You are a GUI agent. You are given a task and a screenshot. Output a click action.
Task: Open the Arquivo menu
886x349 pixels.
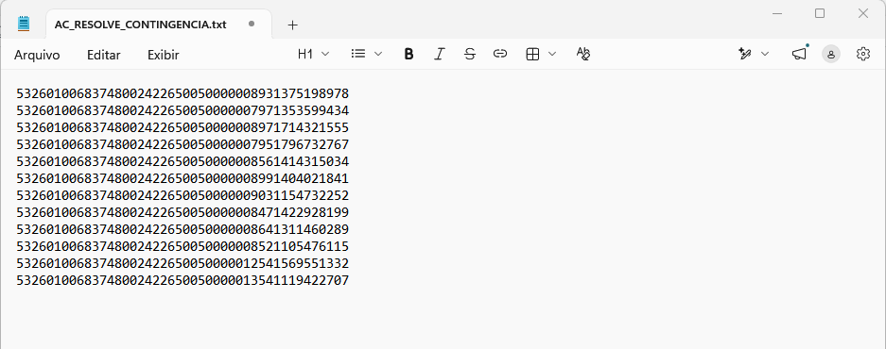click(x=37, y=55)
